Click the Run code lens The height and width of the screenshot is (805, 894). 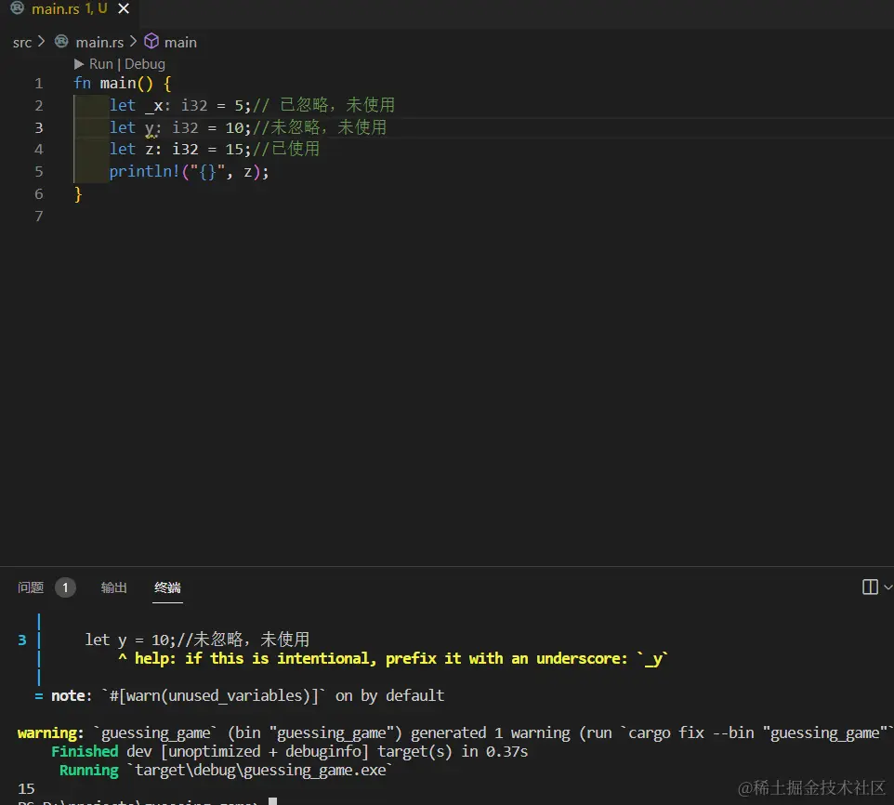[x=101, y=64]
